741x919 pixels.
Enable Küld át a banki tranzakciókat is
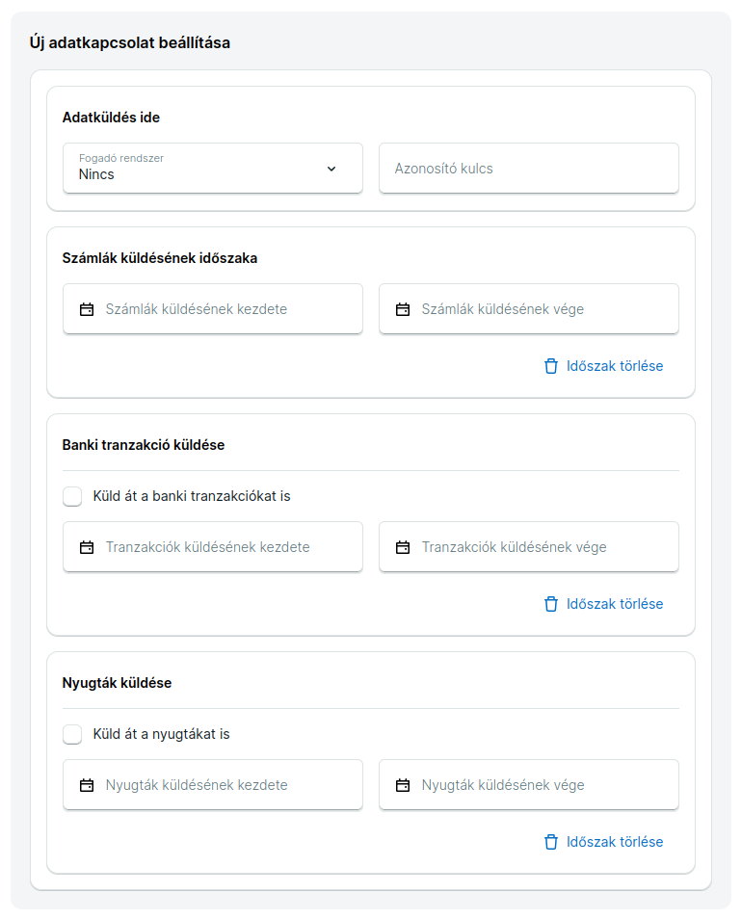coord(72,496)
